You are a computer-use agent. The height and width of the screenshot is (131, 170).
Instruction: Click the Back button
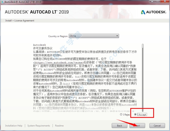coord(119,126)
